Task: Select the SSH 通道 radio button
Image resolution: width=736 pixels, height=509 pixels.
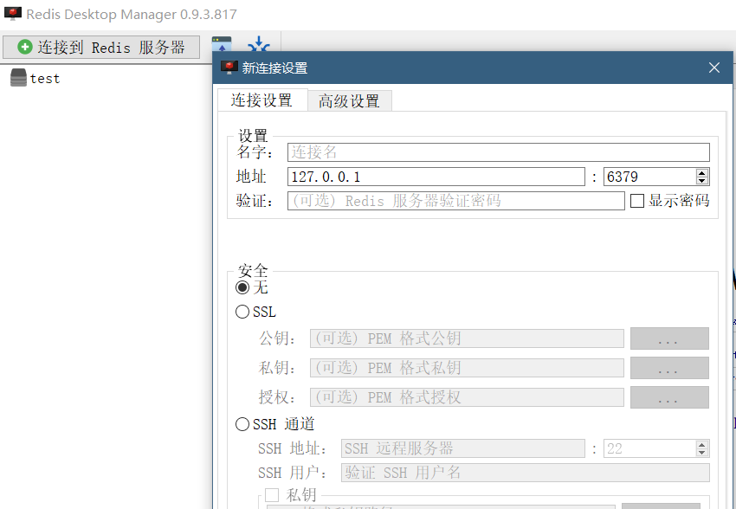Action: tap(242, 424)
